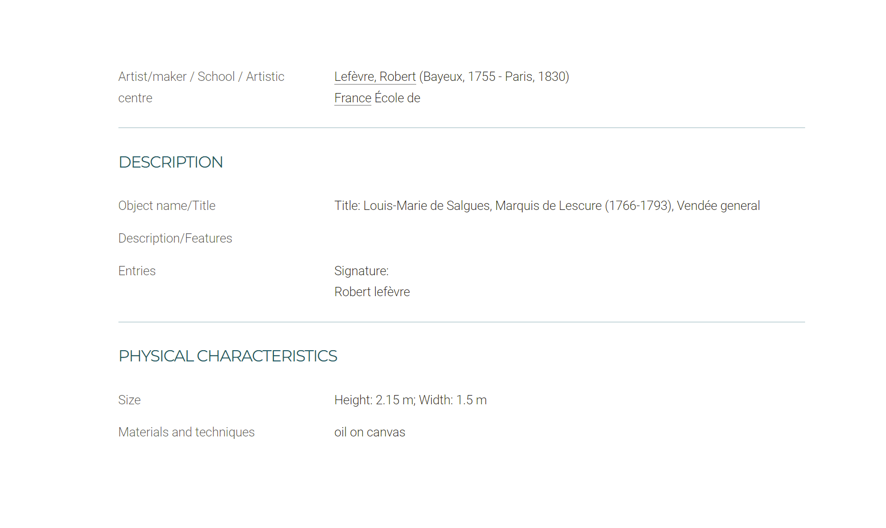The image size is (886, 528).
Task: Click the Bayeux, 1755 - Paris, 1830 text
Action: pyautogui.click(x=494, y=76)
